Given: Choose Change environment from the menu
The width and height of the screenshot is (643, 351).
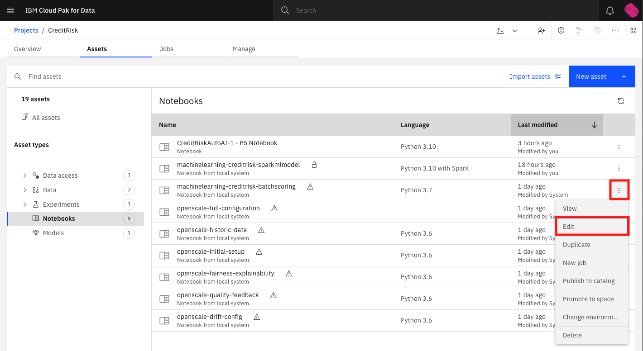Looking at the screenshot, I should (x=592, y=317).
